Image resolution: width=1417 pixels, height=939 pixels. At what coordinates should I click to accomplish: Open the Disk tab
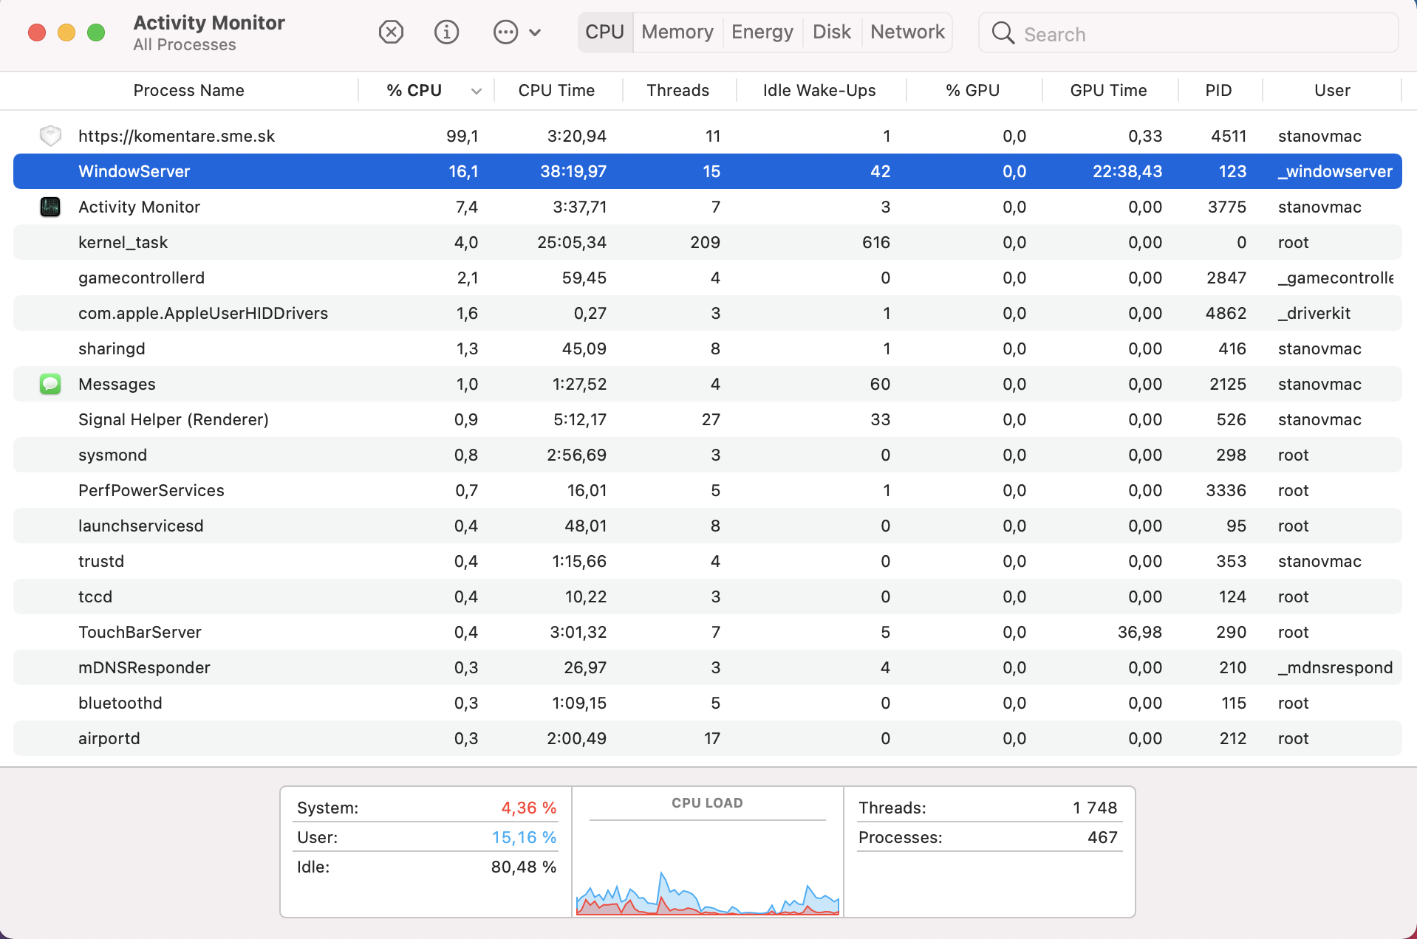point(831,32)
